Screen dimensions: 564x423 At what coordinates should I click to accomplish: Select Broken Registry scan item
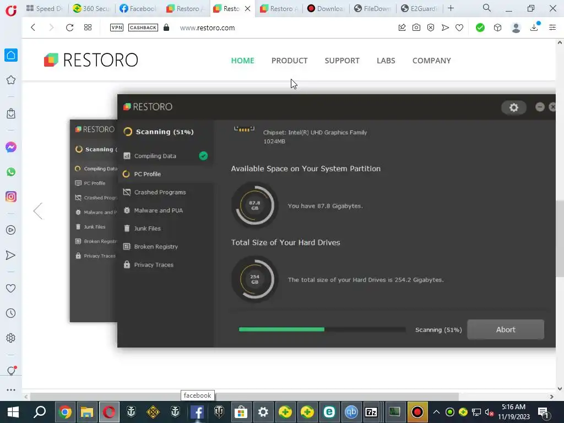click(156, 246)
